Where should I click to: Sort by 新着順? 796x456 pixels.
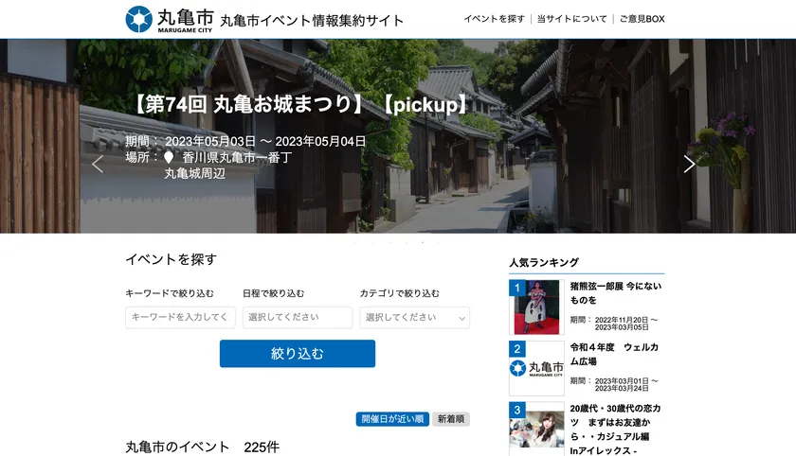click(451, 419)
